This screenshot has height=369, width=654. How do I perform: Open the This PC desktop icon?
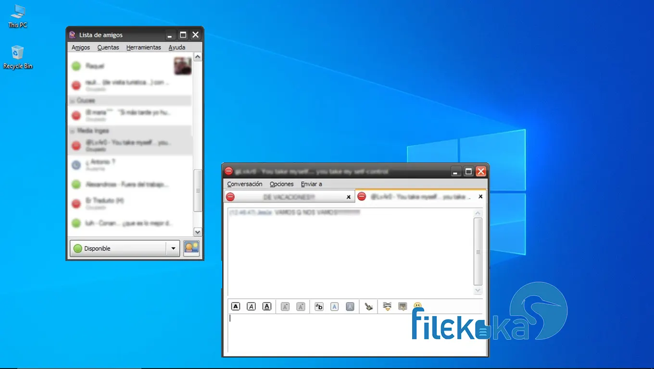coord(18,15)
